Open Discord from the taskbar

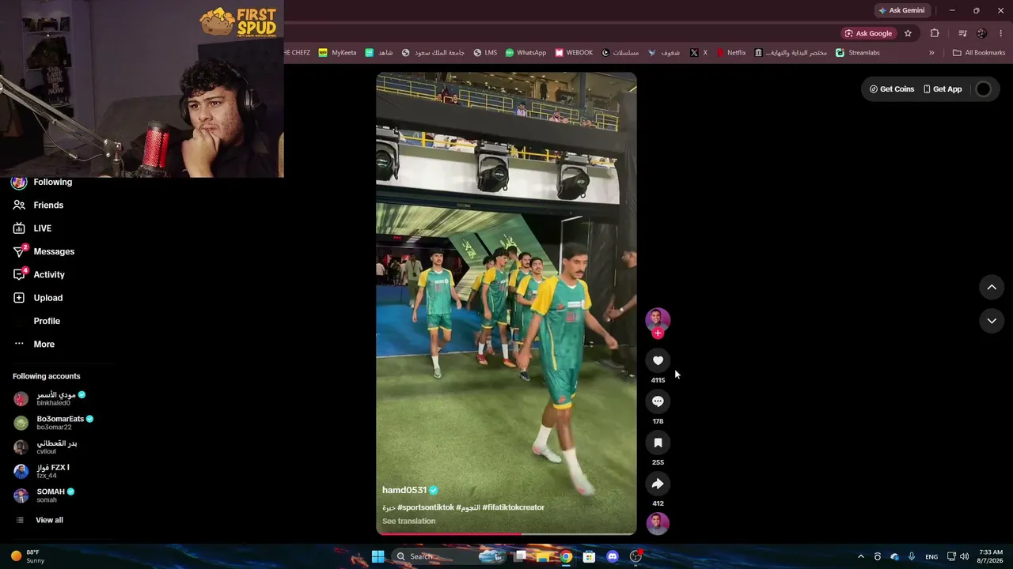pos(612,556)
